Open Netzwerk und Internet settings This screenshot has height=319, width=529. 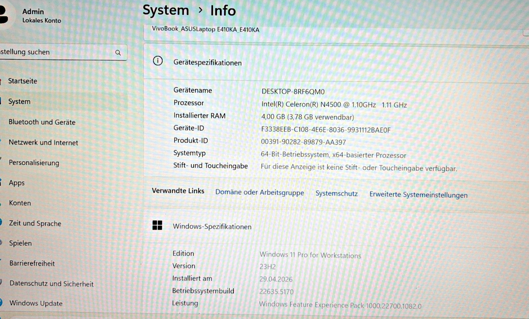point(43,143)
